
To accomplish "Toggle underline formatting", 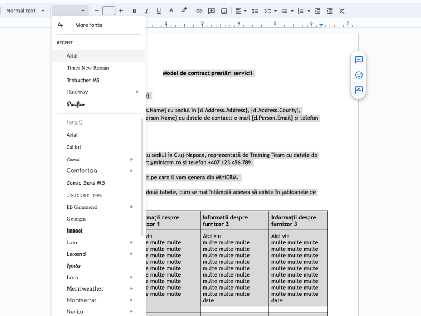I will click(159, 11).
